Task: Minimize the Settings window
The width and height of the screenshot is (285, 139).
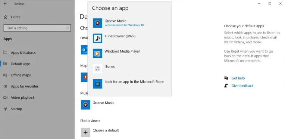Action: tap(259, 3)
